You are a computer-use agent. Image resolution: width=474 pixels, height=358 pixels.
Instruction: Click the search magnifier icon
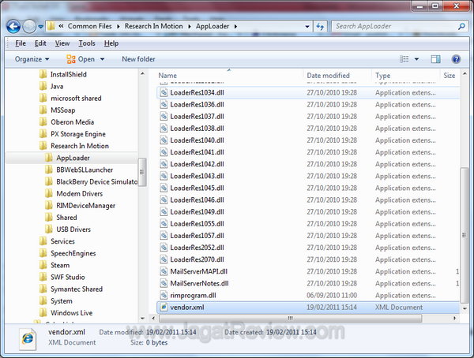click(461, 27)
